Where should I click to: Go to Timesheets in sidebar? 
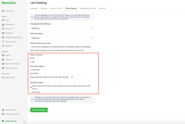click(x=10, y=25)
